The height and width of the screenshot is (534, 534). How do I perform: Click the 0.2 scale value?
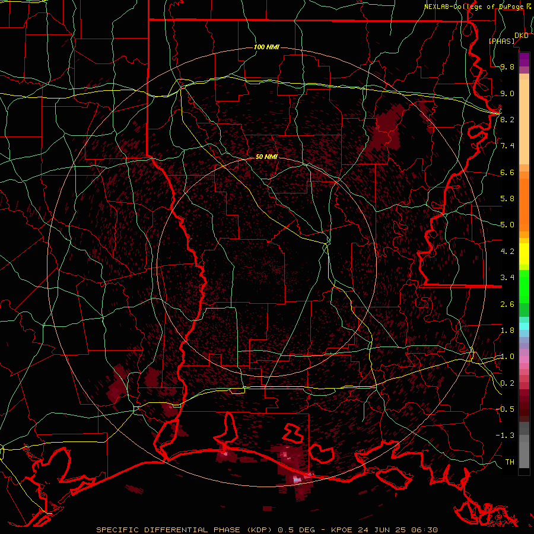tap(507, 383)
